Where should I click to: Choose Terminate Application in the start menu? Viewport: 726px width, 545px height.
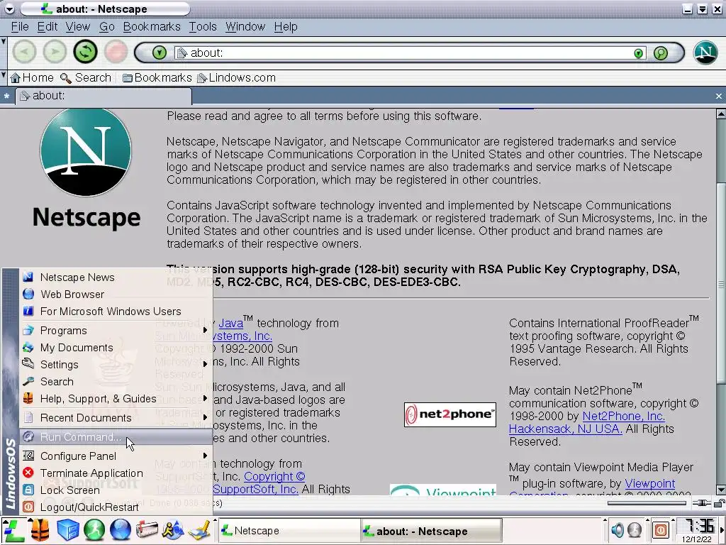pyautogui.click(x=116, y=473)
